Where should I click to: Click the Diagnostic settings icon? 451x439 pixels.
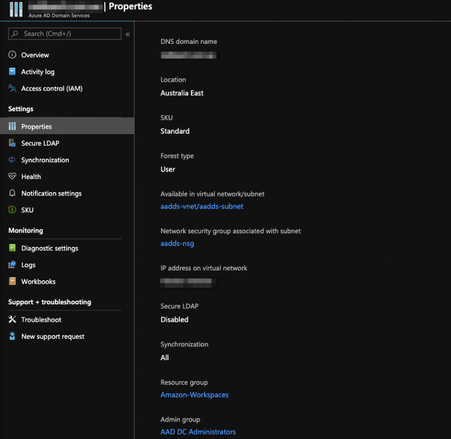(x=12, y=248)
